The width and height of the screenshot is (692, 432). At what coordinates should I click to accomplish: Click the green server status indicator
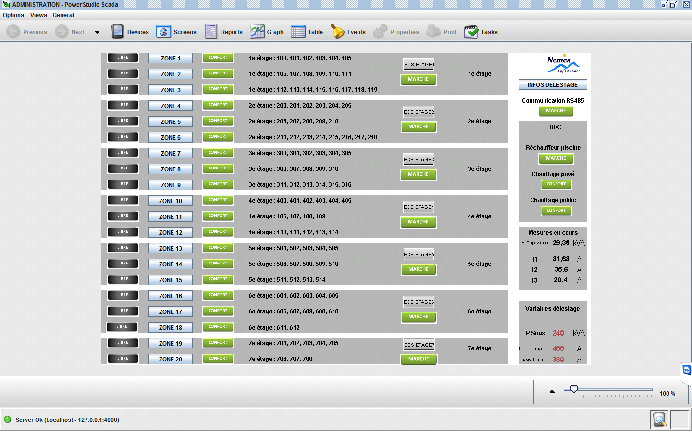[x=7, y=420]
